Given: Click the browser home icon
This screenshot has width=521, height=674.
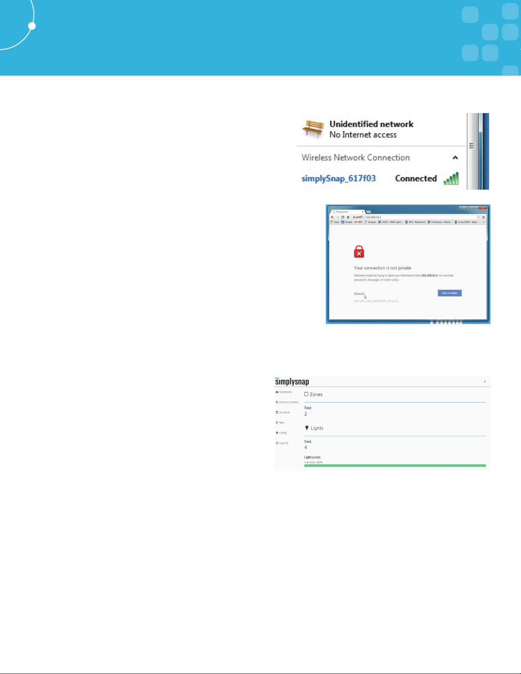Looking at the screenshot, I should [x=348, y=217].
